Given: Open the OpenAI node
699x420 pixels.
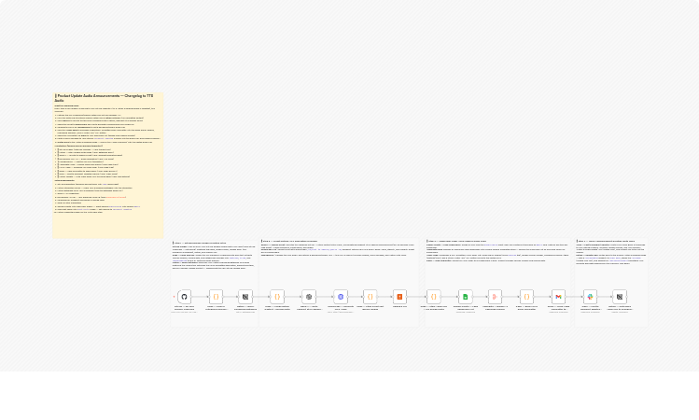Looking at the screenshot, I should point(309,296).
